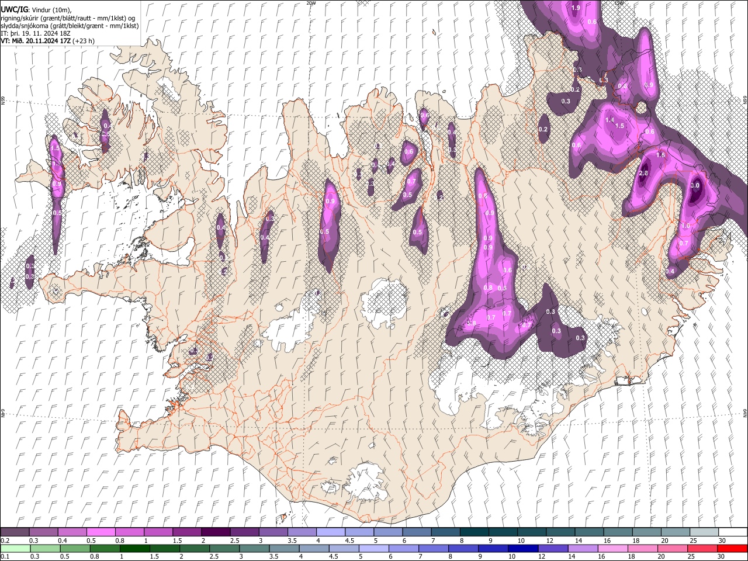748x561 pixels.
Task: Click the 1.4 precipitation value on the map
Action: 610,120
